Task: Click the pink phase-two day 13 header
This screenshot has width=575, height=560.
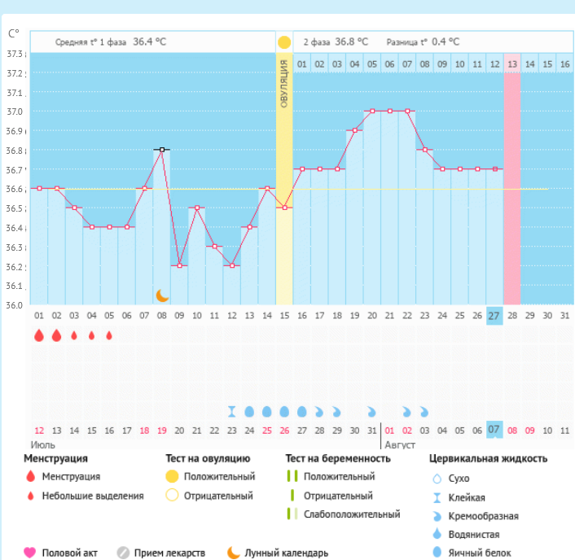Action: tap(511, 63)
